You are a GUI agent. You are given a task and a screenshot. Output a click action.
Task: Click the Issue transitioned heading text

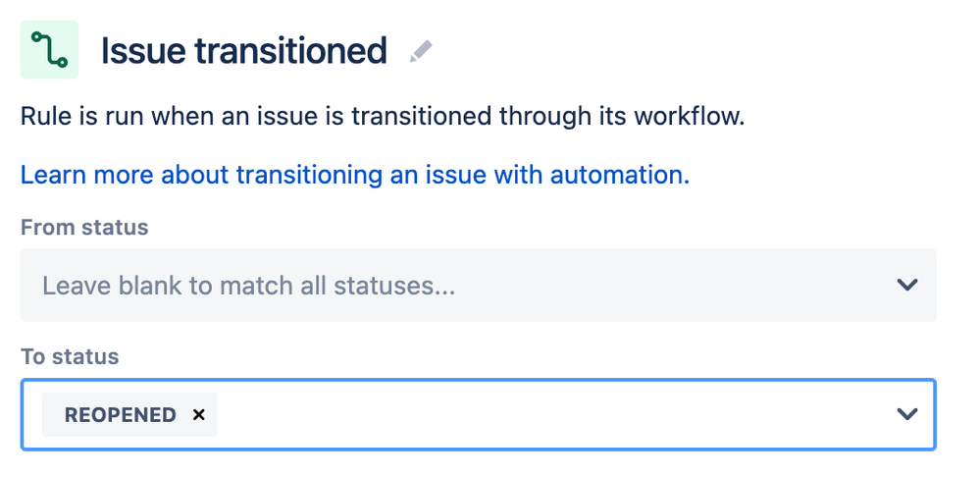coord(244,51)
